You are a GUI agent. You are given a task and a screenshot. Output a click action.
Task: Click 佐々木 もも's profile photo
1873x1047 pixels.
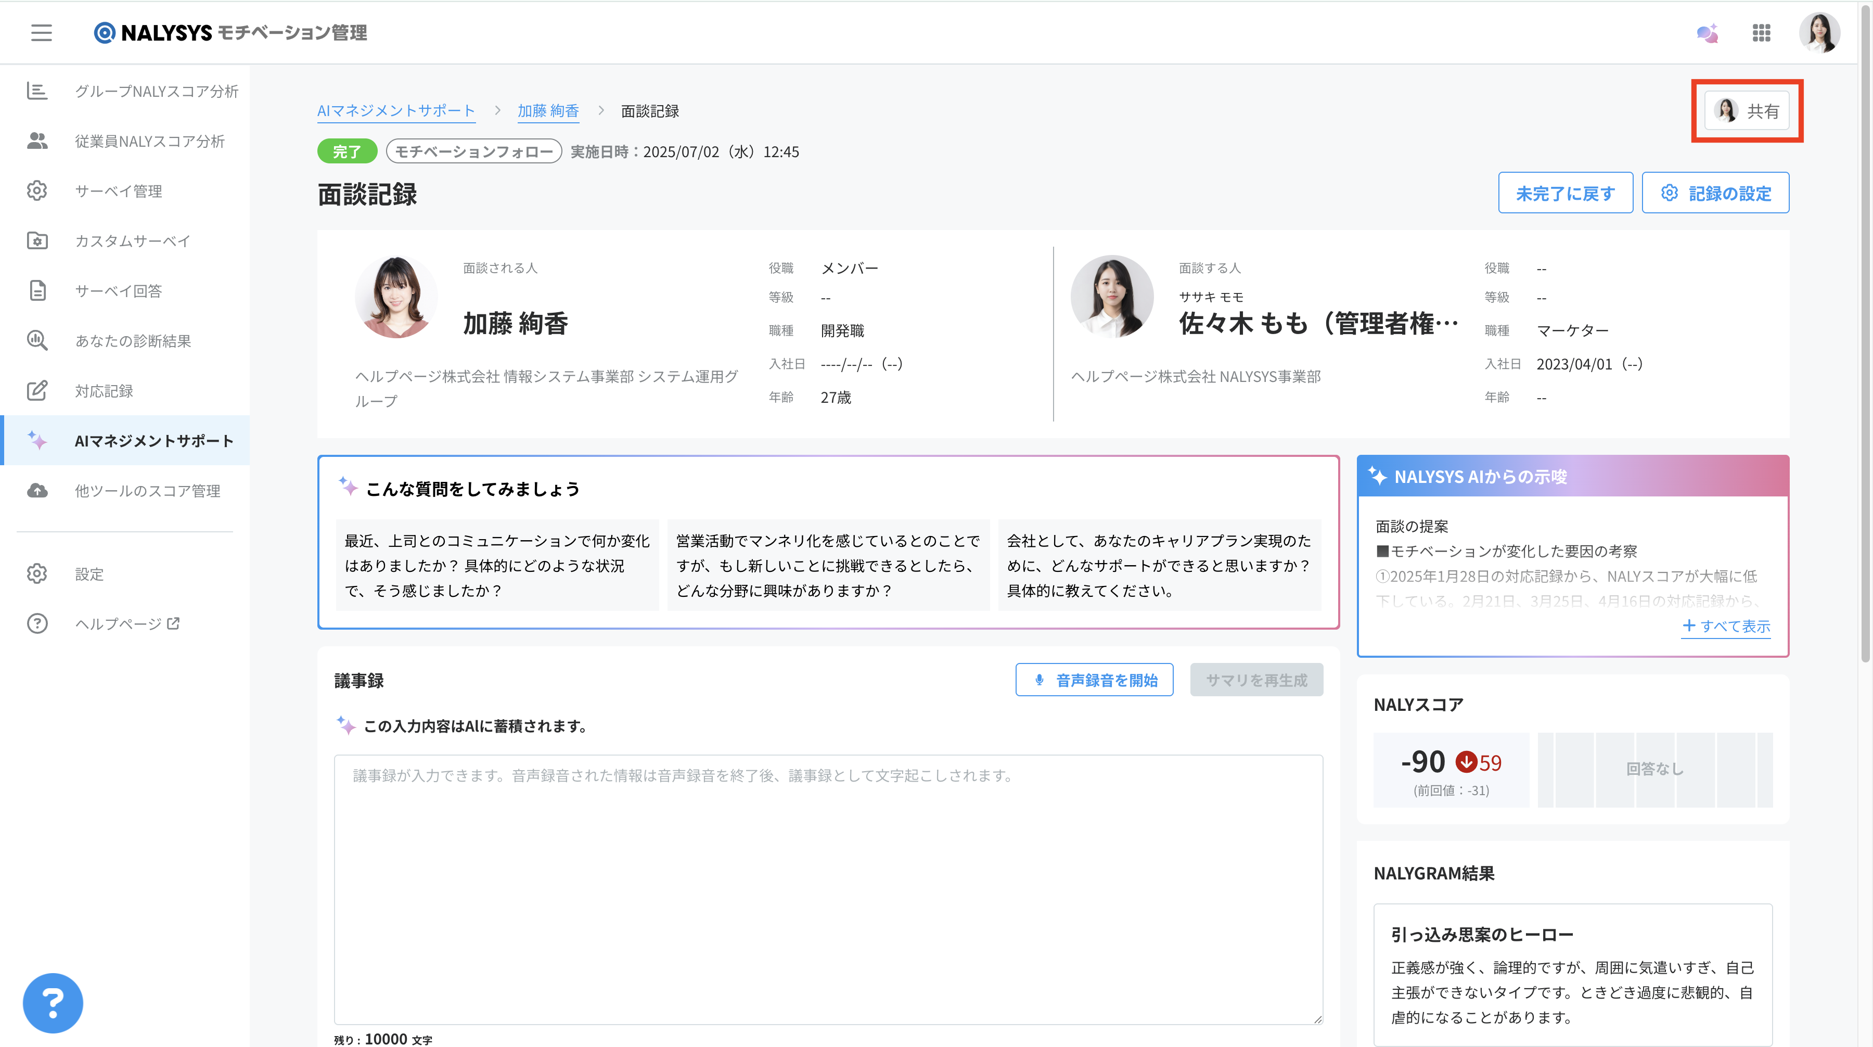(1112, 297)
